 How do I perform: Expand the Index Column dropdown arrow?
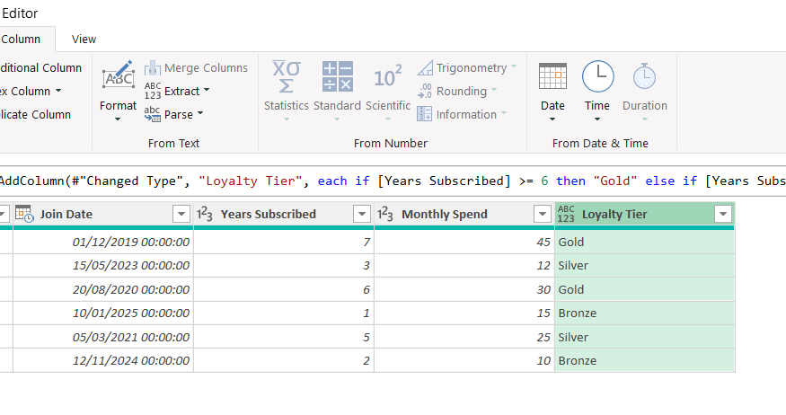coord(58,91)
